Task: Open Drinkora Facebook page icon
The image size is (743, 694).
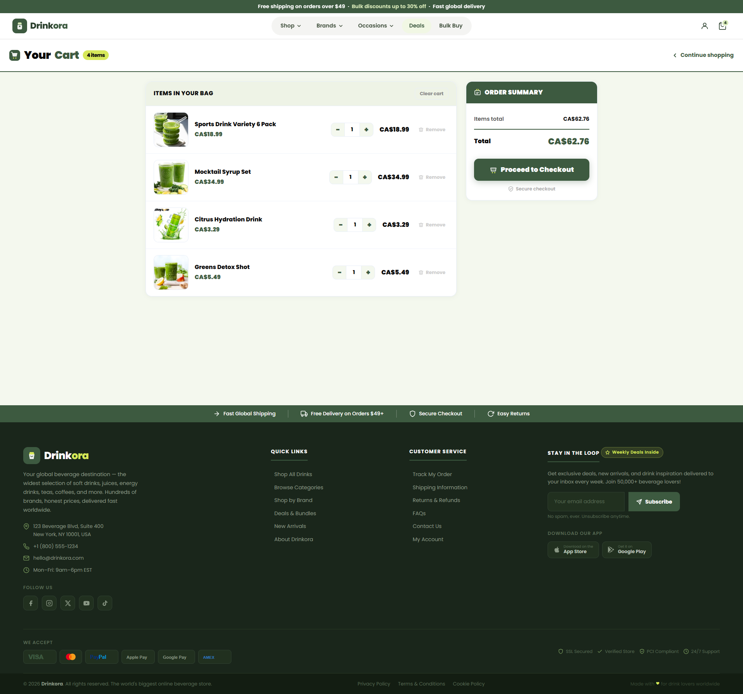Action: tap(31, 603)
